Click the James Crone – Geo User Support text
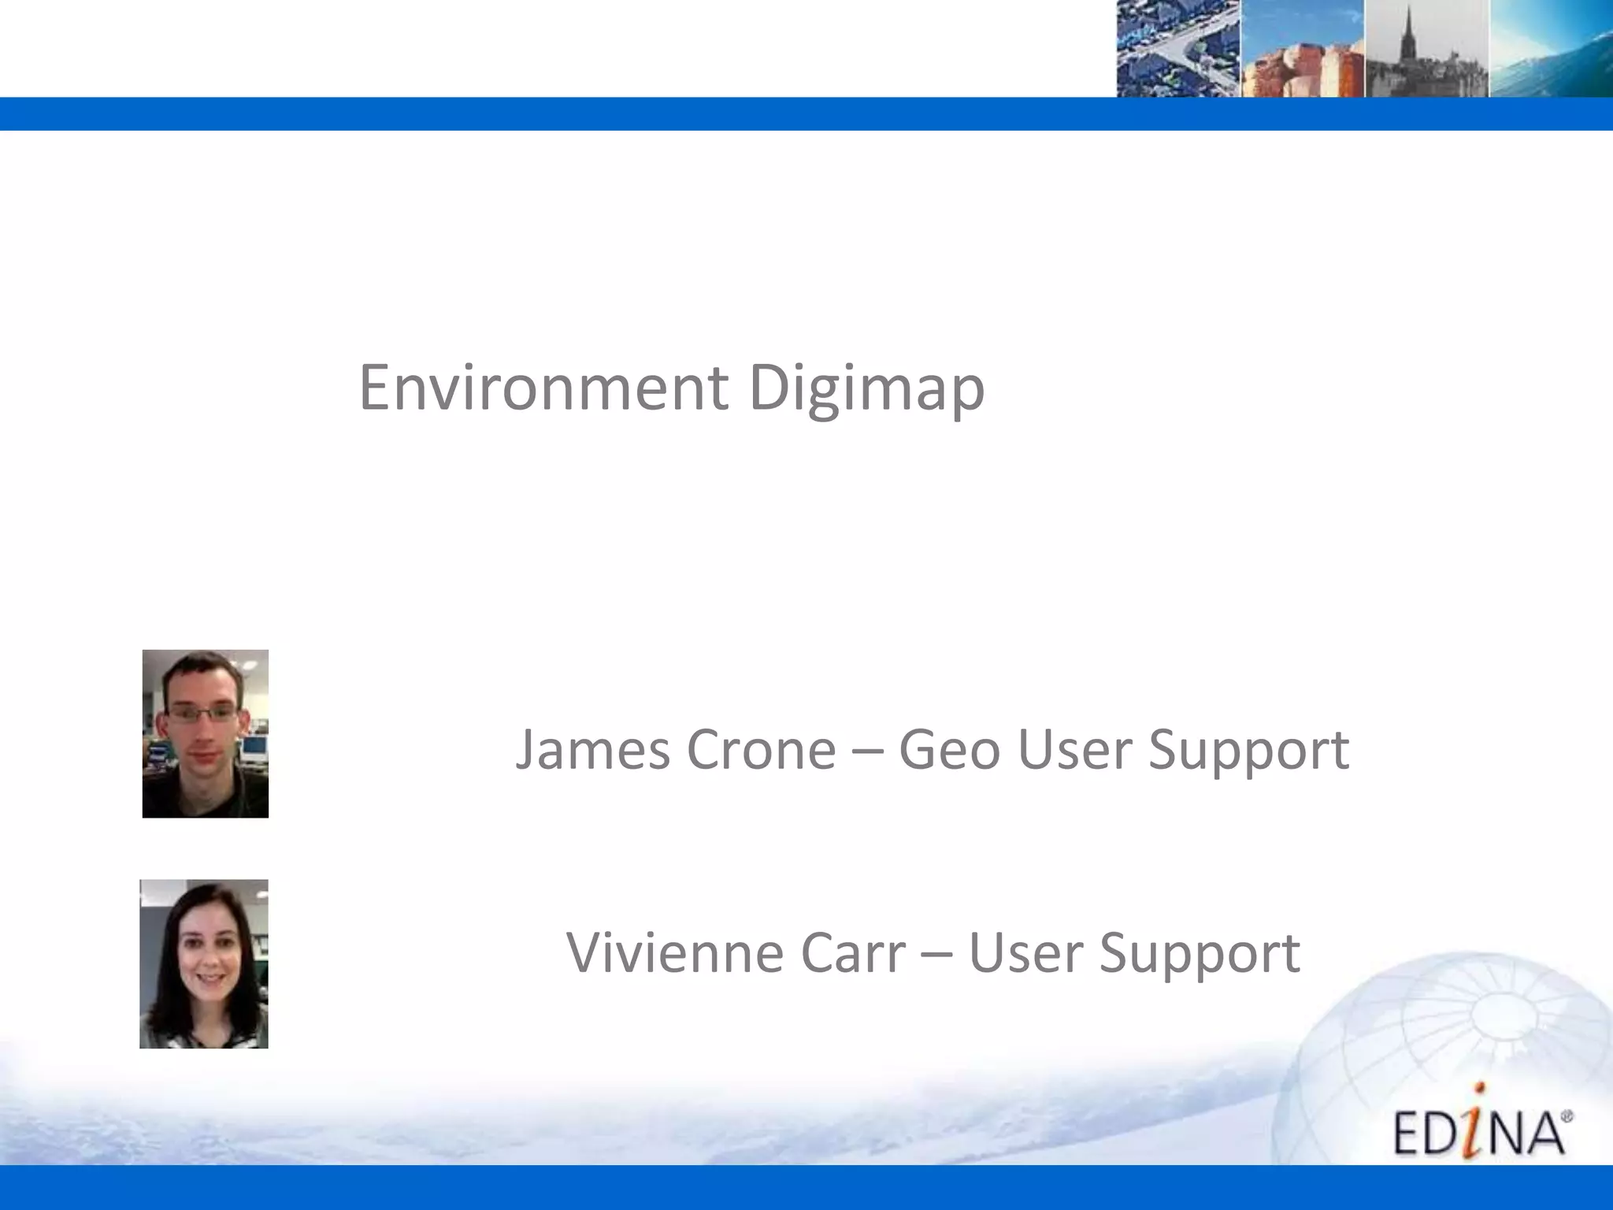 [x=932, y=749]
